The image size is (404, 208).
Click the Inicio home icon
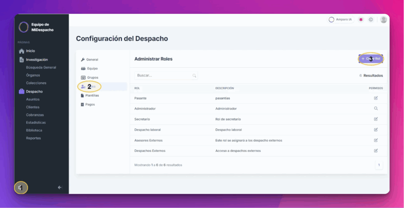tap(22, 51)
